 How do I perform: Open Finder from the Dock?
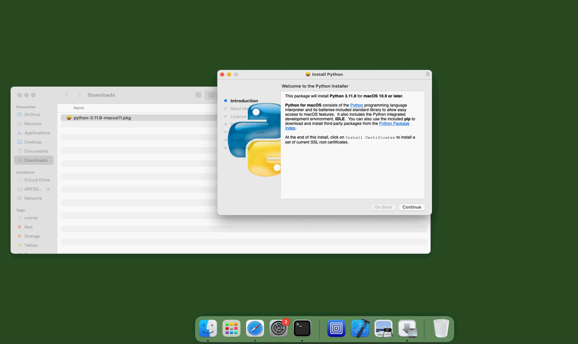pos(207,328)
